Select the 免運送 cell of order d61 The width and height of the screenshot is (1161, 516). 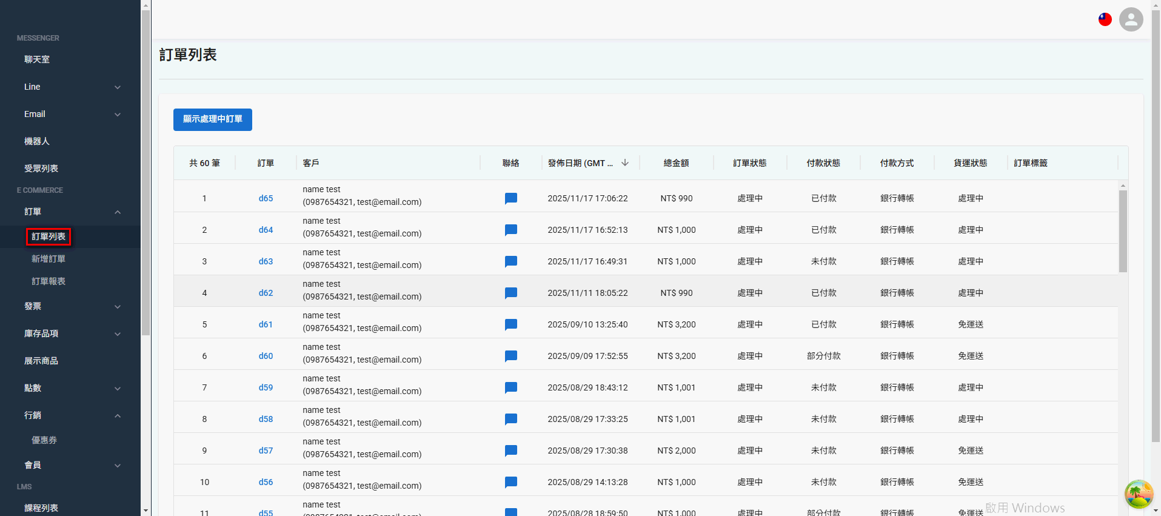point(971,324)
